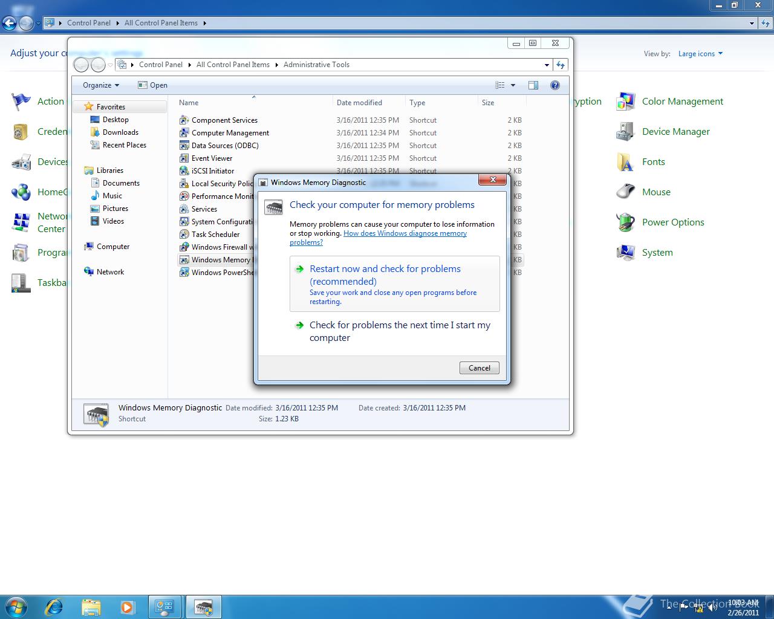Viewport: 774px width, 619px height.
Task: Open the View by Large icons dropdown
Action: pos(700,54)
